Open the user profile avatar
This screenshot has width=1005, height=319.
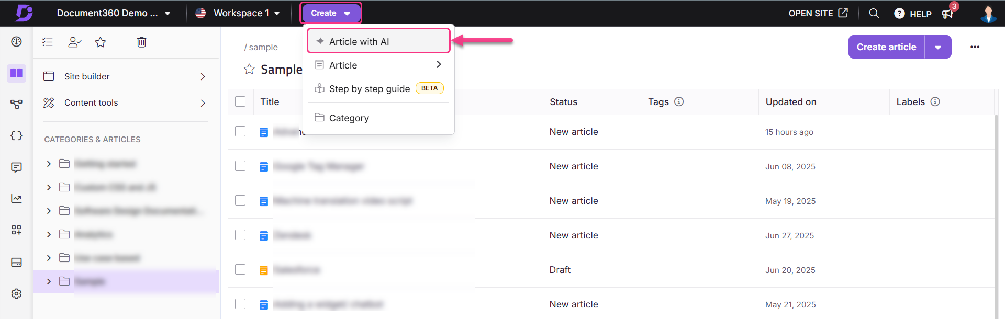(x=988, y=14)
